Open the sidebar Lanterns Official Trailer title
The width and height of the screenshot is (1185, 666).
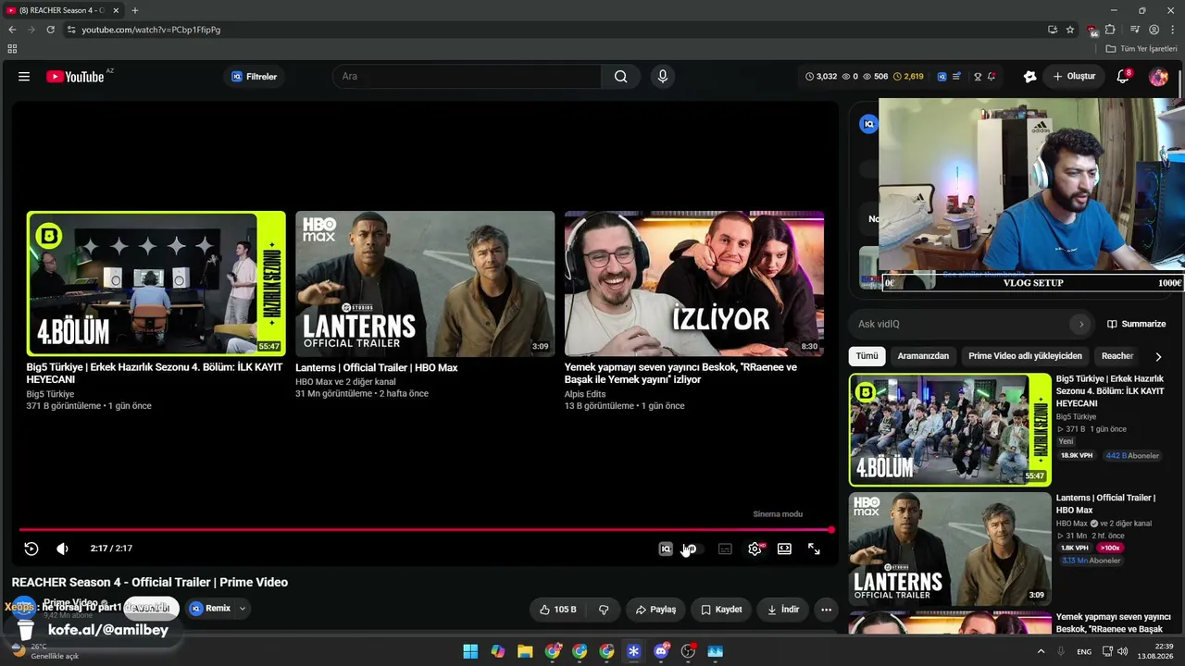1105,504
